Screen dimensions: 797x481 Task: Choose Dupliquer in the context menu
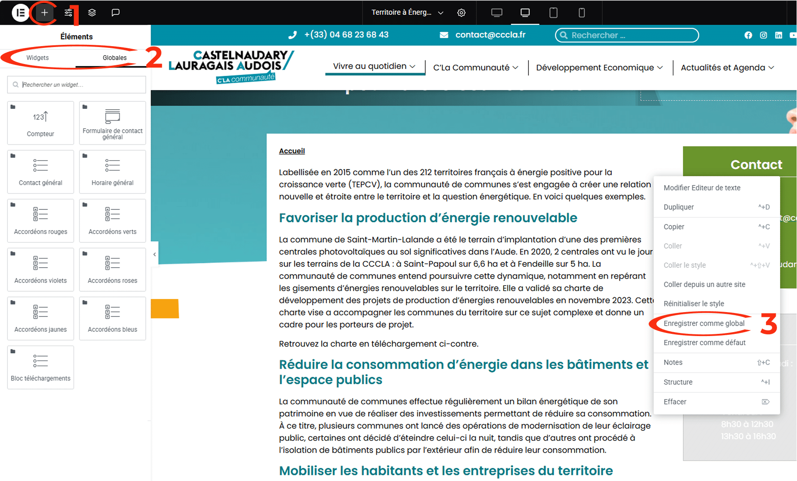(x=716, y=207)
